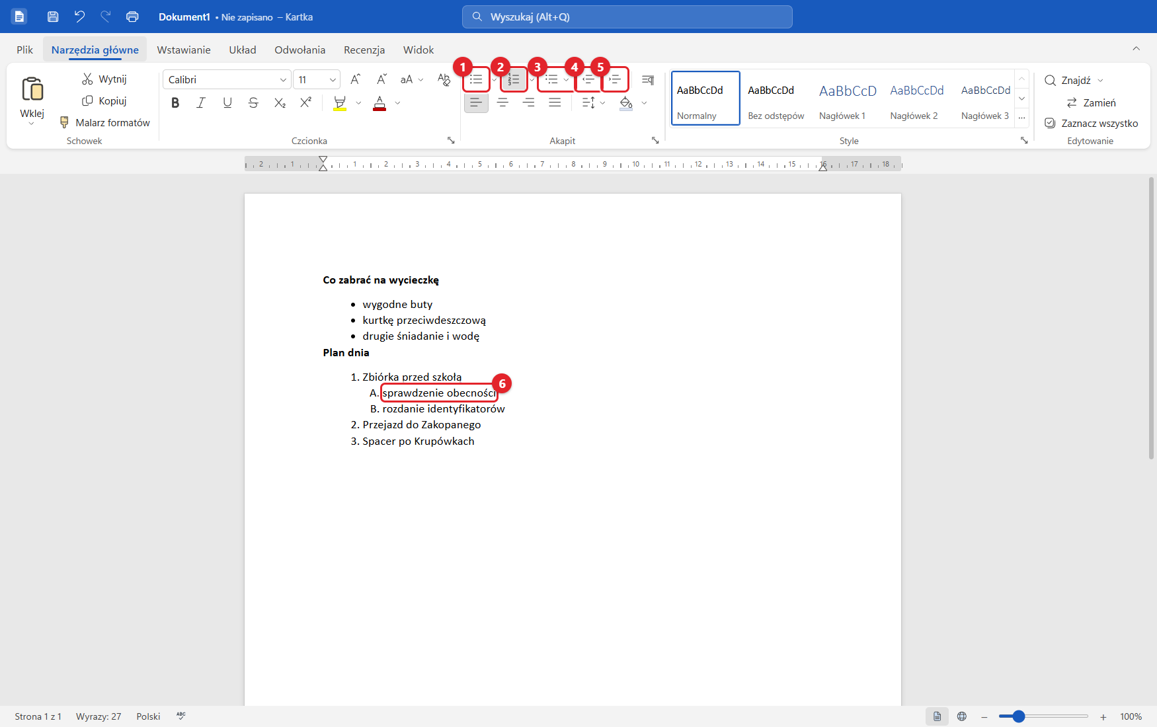1157x727 pixels.
Task: Open the Wklej paste options arrow
Action: tap(32, 124)
